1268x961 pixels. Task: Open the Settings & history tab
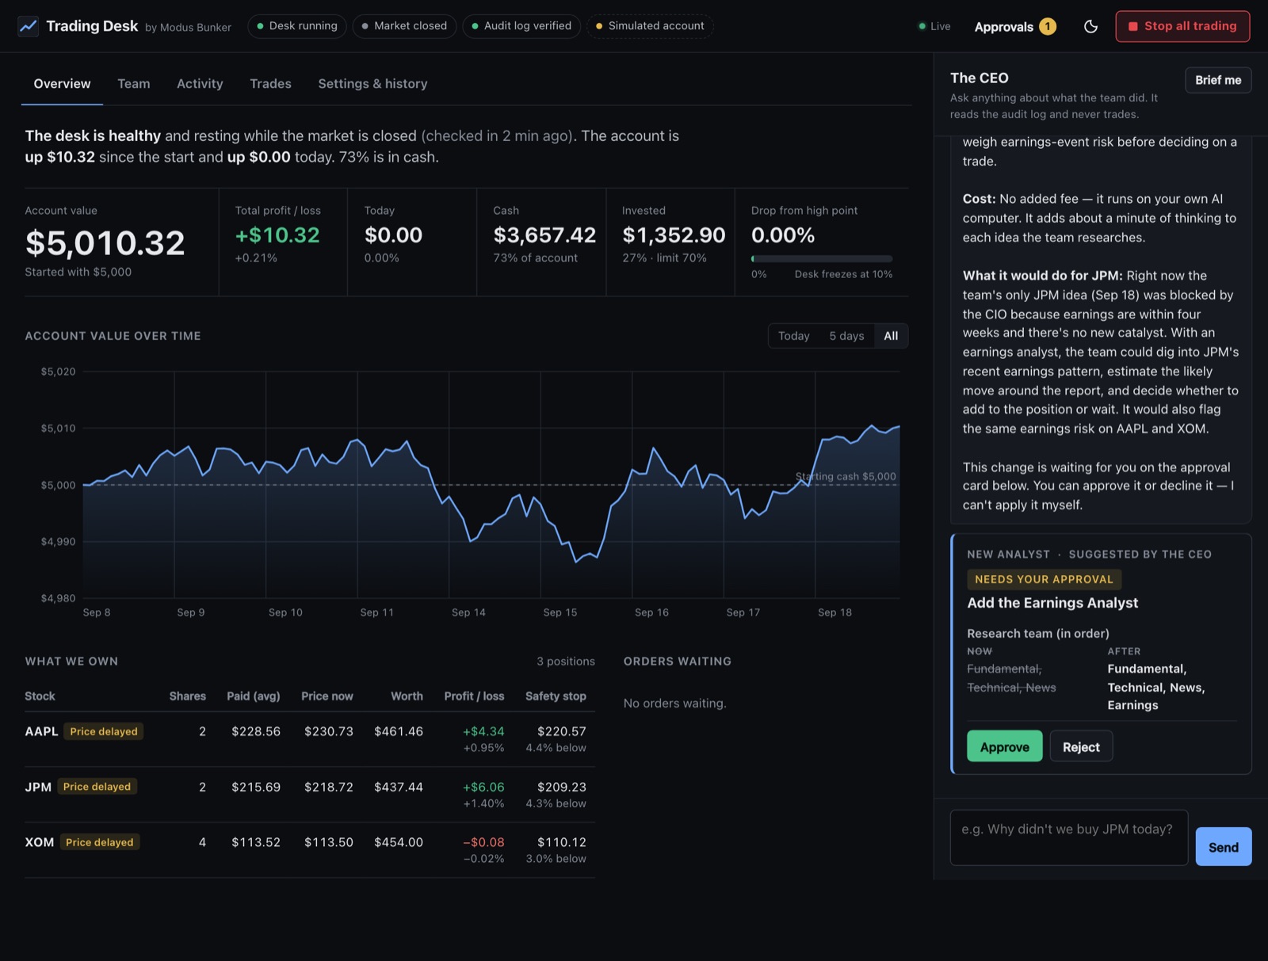(x=372, y=84)
